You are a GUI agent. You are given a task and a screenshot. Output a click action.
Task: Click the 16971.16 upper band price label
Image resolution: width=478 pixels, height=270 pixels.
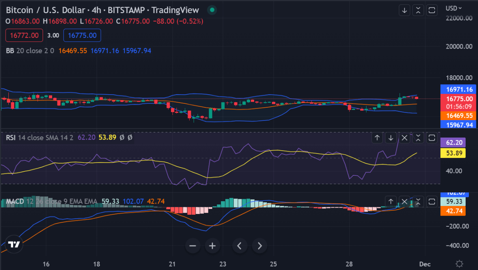point(459,89)
